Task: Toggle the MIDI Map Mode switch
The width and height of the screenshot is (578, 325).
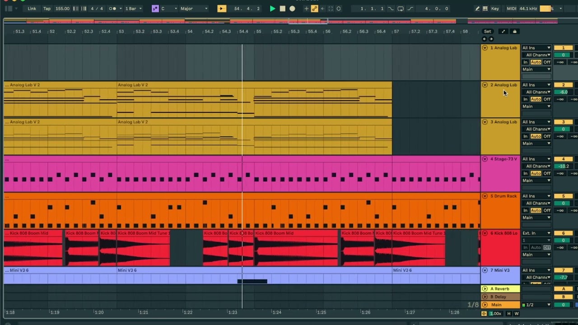Action: click(512, 9)
